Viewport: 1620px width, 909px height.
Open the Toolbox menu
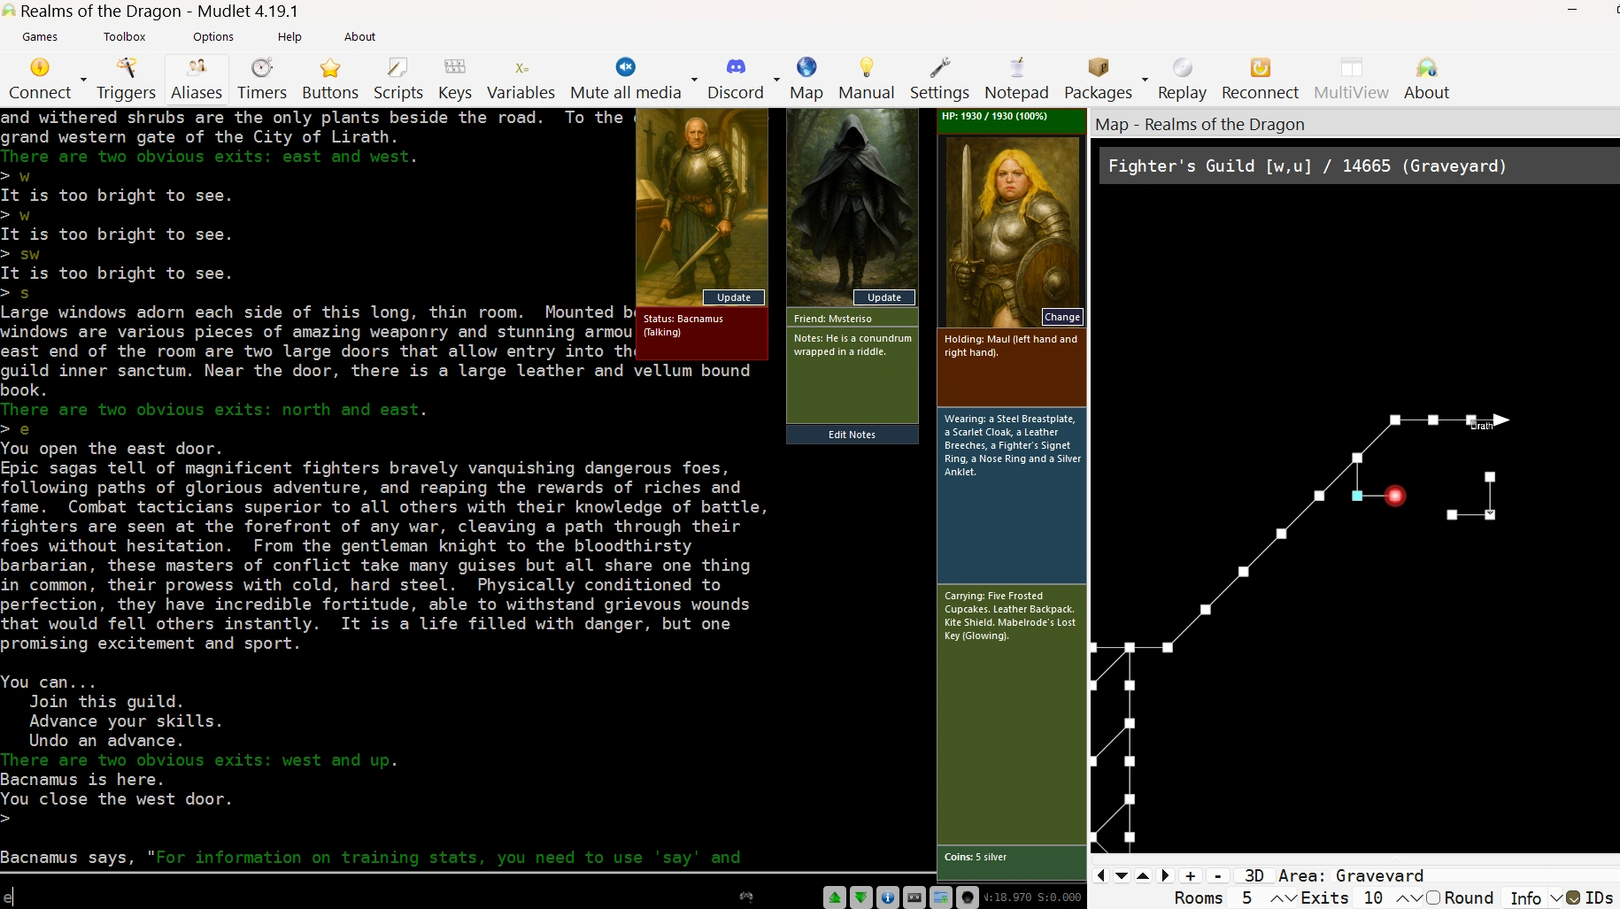pyautogui.click(x=124, y=36)
